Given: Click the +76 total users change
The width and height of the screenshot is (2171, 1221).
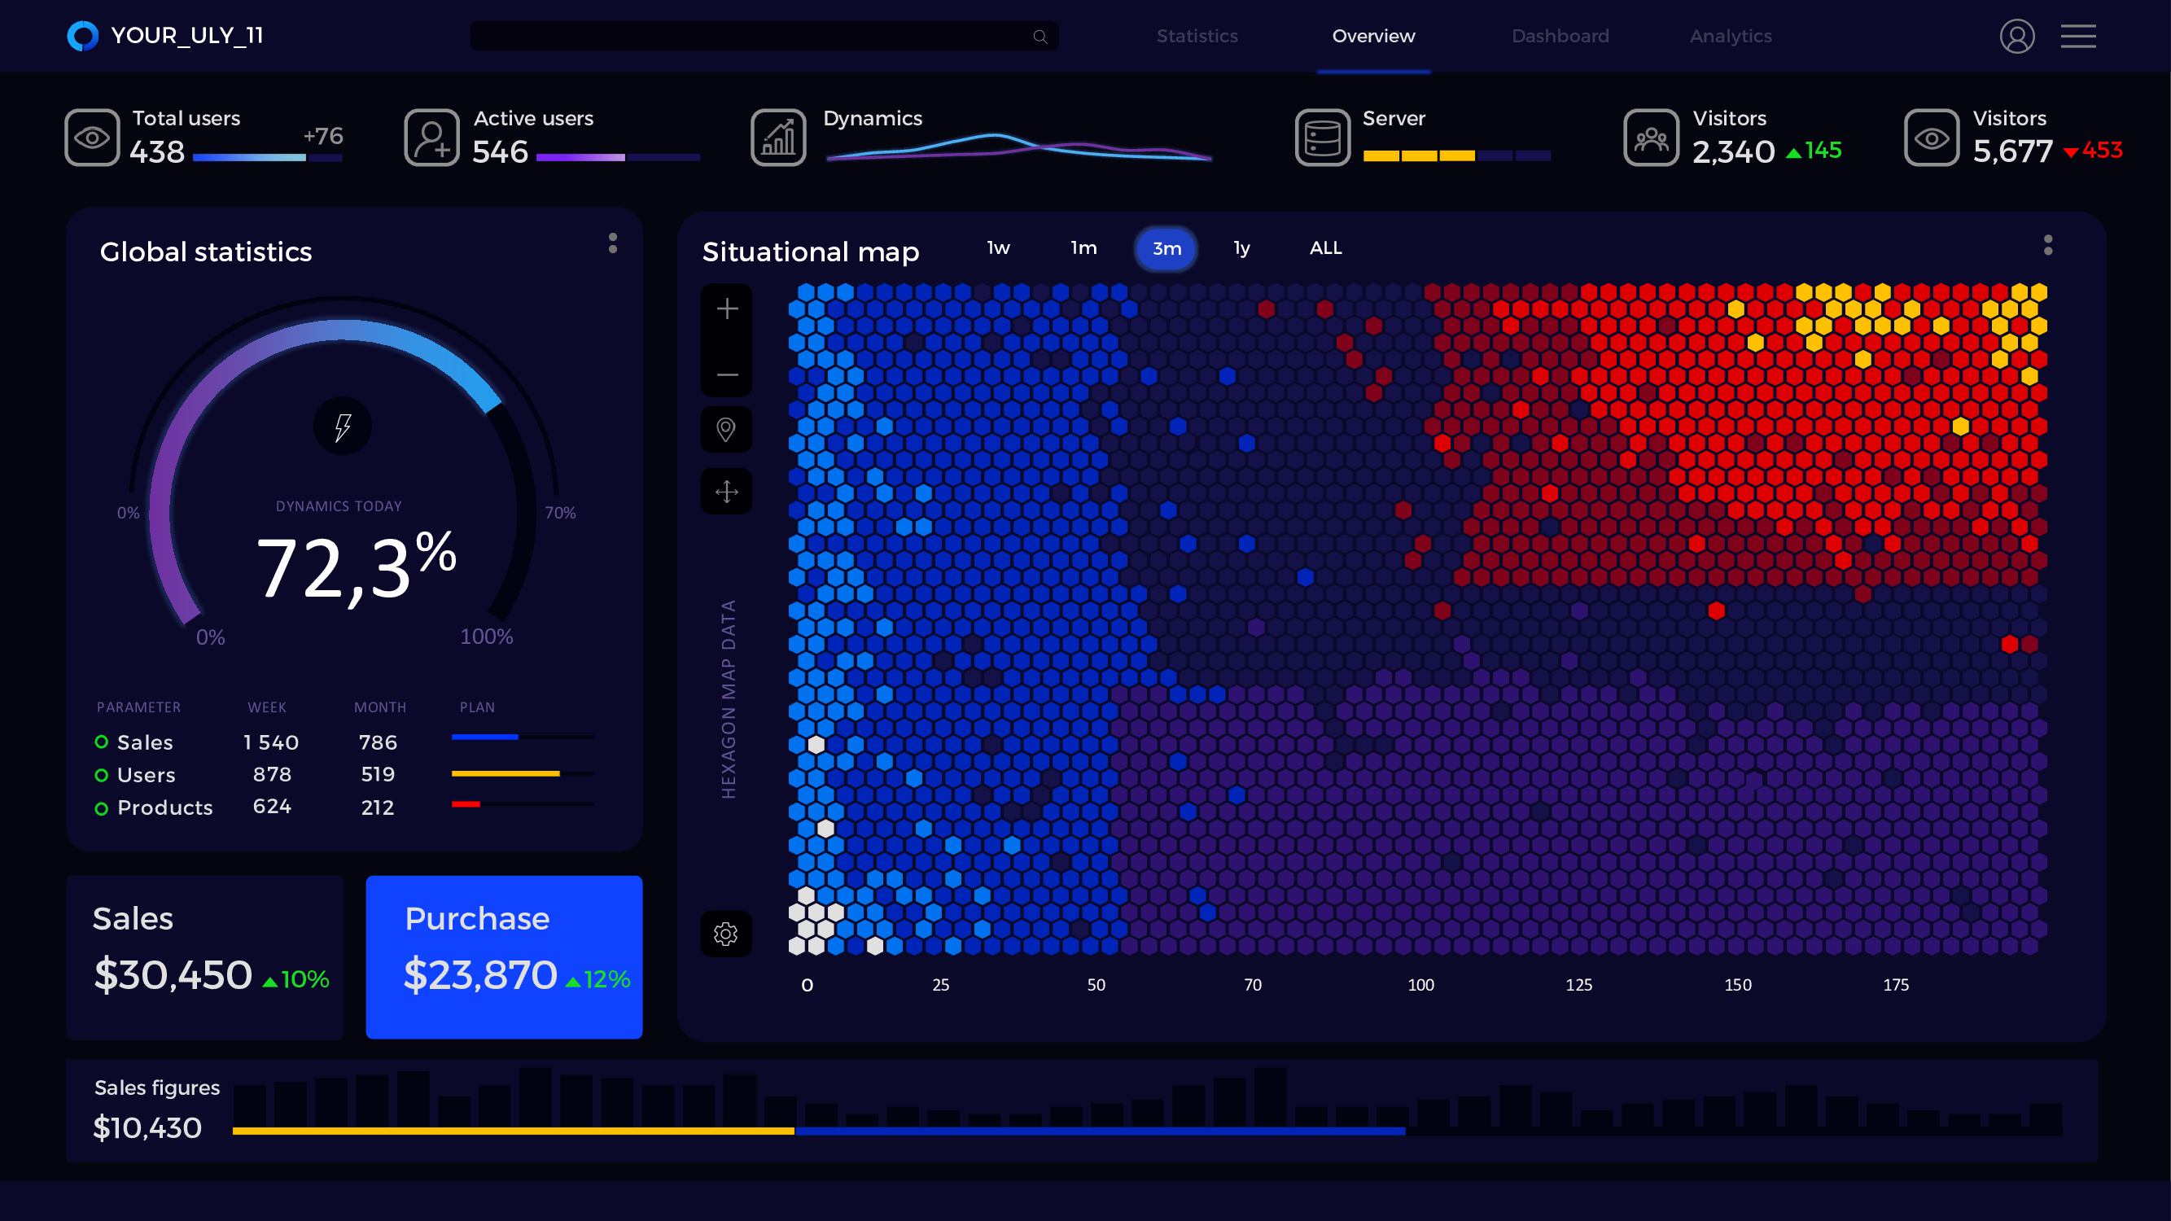Looking at the screenshot, I should point(323,136).
